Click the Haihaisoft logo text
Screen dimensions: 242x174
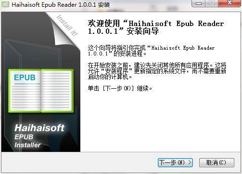(x=39, y=128)
